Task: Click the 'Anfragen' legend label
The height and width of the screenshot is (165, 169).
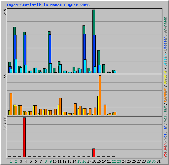Action: click(x=165, y=25)
